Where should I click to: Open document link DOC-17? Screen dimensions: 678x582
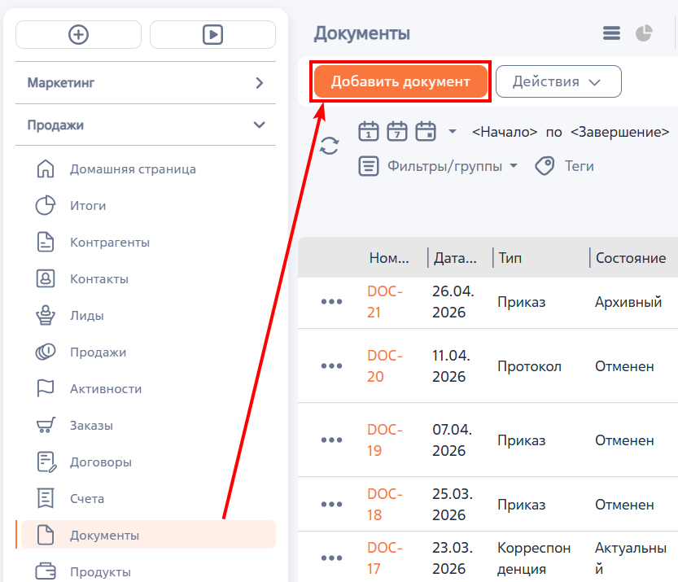click(x=385, y=558)
